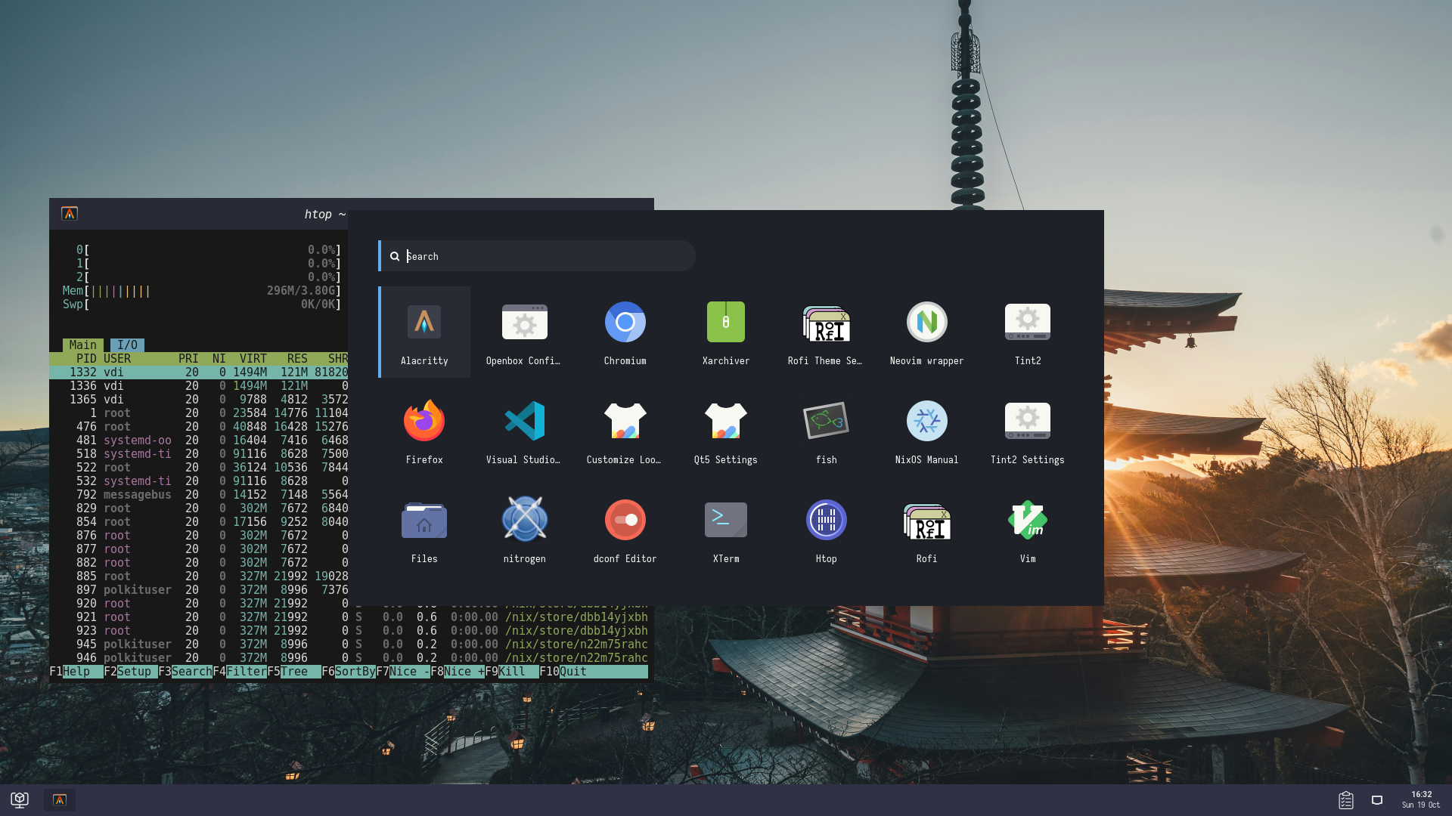
Task: Open Customize Look and Feel
Action: 625,431
